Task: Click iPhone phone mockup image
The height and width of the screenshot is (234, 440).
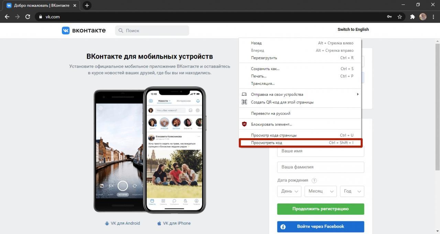Action: point(174,150)
